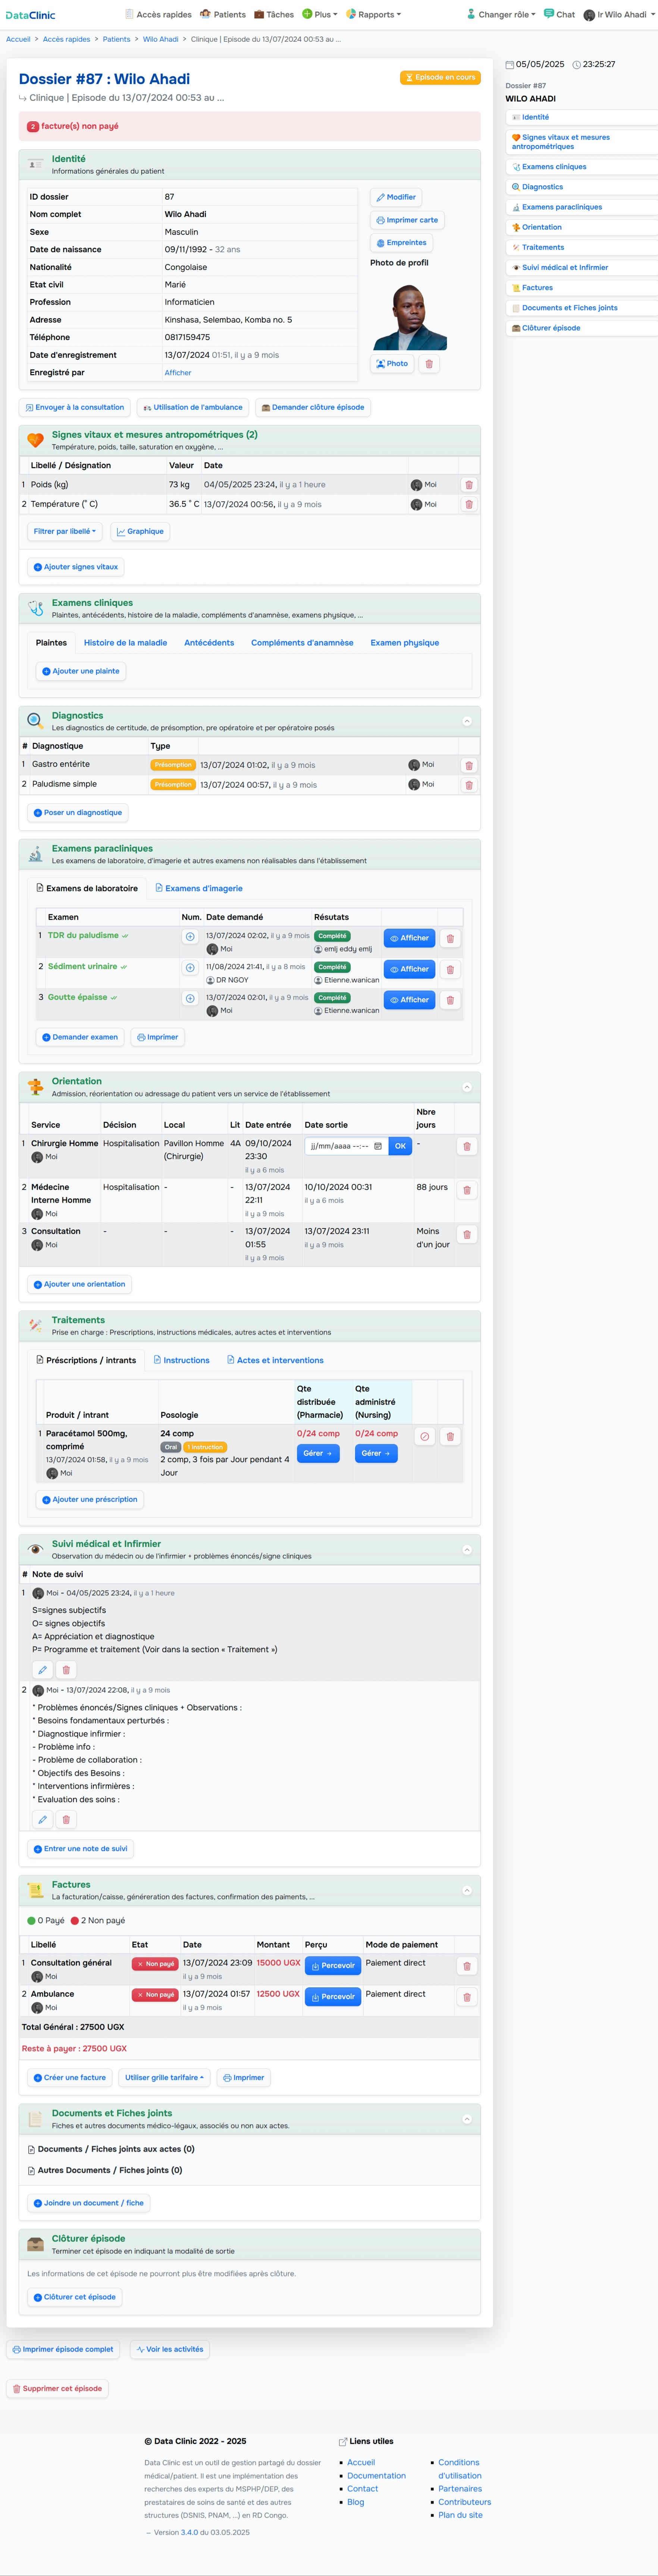
Task: Delete the first follow-up note
Action: pos(66,1670)
